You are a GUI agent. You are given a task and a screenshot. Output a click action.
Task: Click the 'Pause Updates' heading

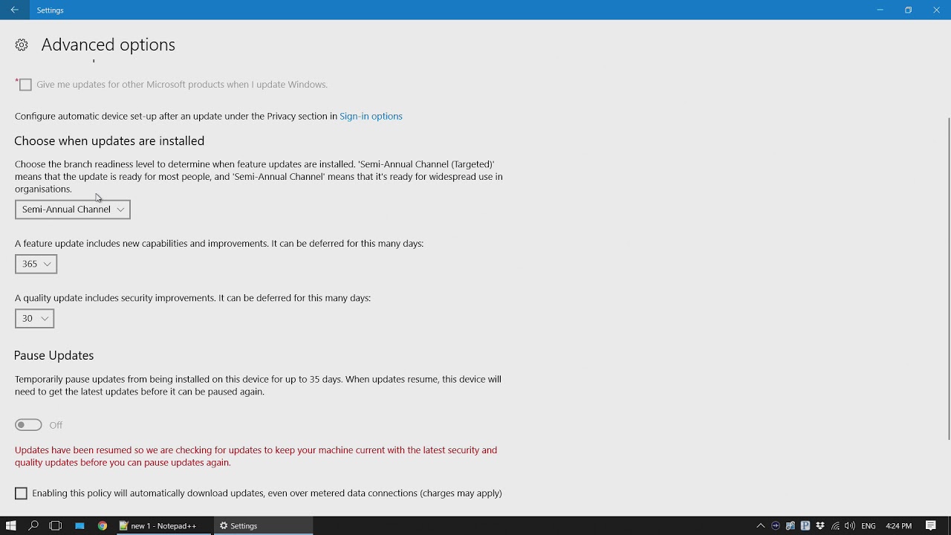coord(53,355)
